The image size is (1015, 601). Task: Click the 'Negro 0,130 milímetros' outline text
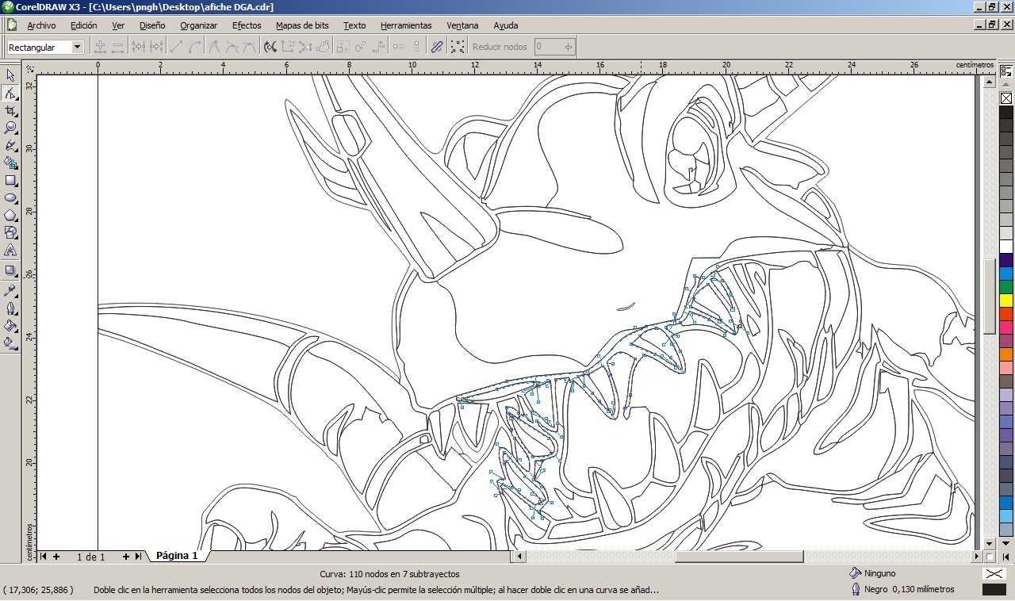tap(910, 589)
